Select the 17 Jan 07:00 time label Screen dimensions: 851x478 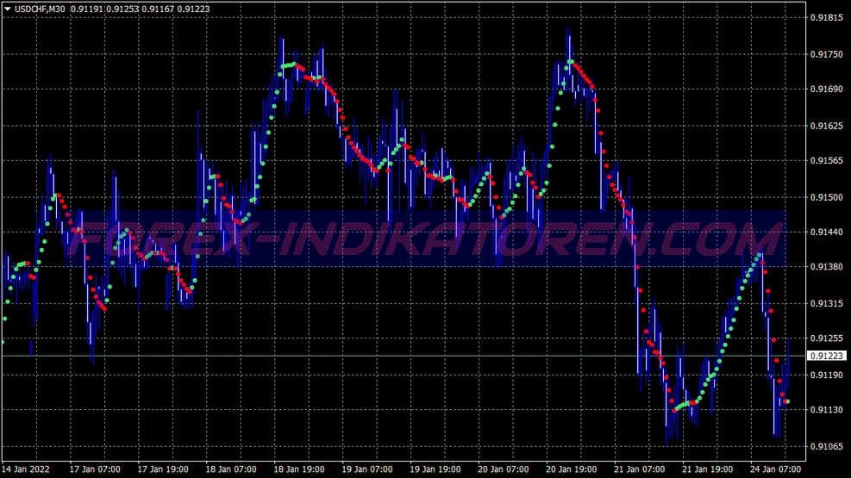[x=95, y=469]
